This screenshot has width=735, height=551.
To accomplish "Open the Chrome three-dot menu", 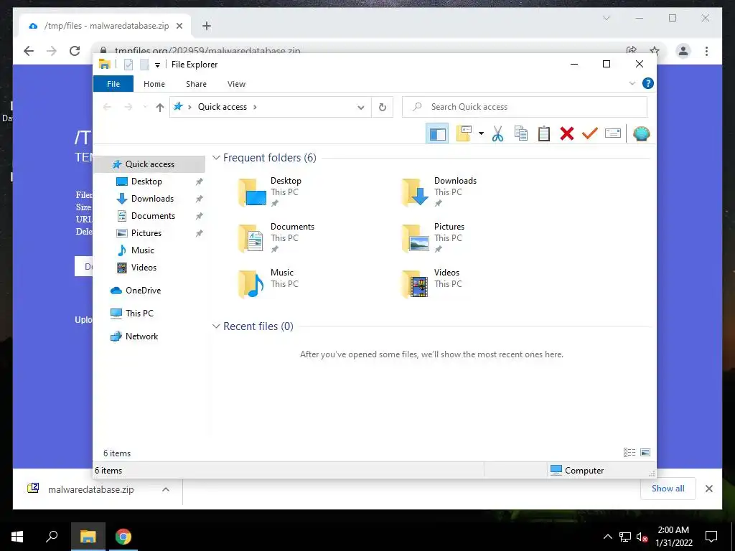I will click(x=706, y=51).
